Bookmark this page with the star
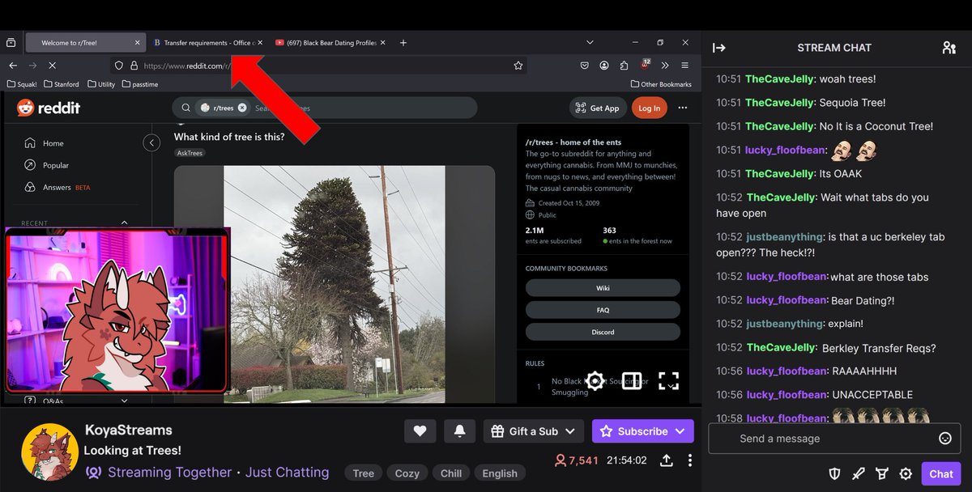This screenshot has width=972, height=492. point(518,66)
